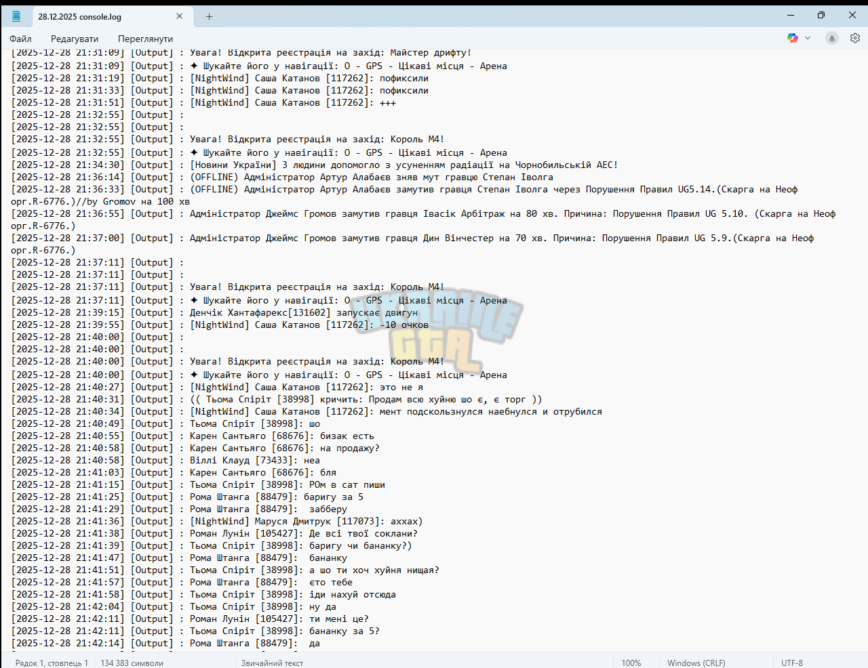Click the line 'Тьома Спіріт [38998]: шо'

coord(165,423)
